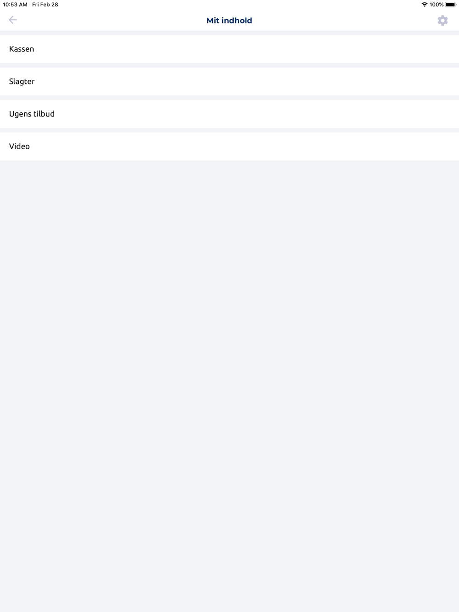The height and width of the screenshot is (612, 459).
Task: Tap the 100% battery percentage
Action: click(437, 5)
